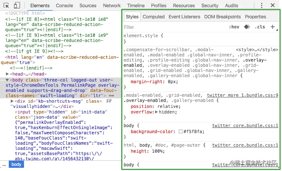Select the [if gt IE 9] comment line
The height and width of the screenshot is (171, 282).
coord(34,51)
